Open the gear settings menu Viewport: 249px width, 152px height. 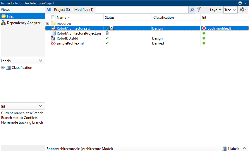click(243, 10)
